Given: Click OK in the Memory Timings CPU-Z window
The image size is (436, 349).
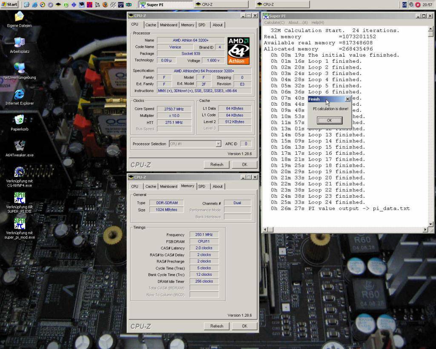Looking at the screenshot, I should pyautogui.click(x=244, y=326).
